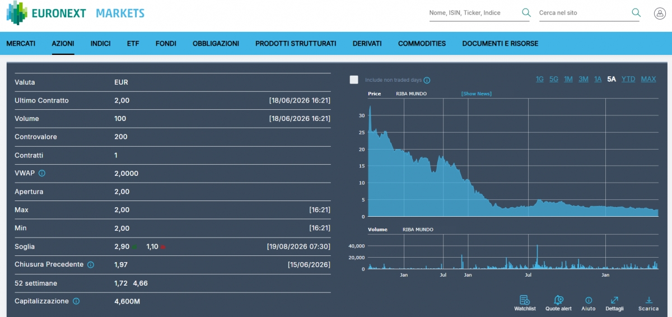672x317 pixels.
Task: Click the search magnifier beside Nome, ISIN, Ticker
Action: click(x=526, y=12)
